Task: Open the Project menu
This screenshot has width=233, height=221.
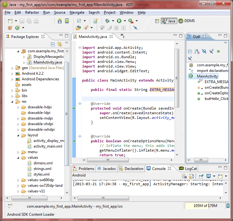Action: (110, 12)
